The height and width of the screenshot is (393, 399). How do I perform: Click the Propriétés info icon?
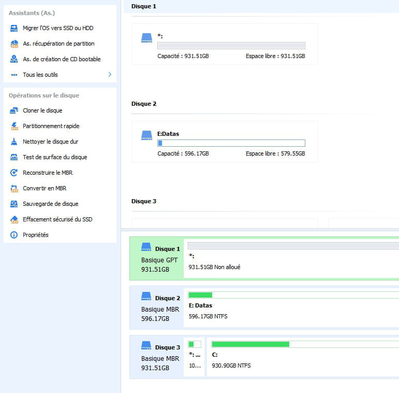click(x=14, y=235)
